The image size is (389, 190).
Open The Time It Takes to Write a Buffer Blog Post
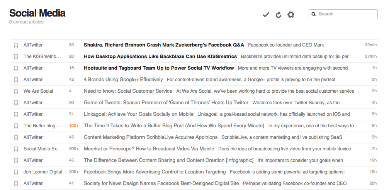(x=174, y=126)
